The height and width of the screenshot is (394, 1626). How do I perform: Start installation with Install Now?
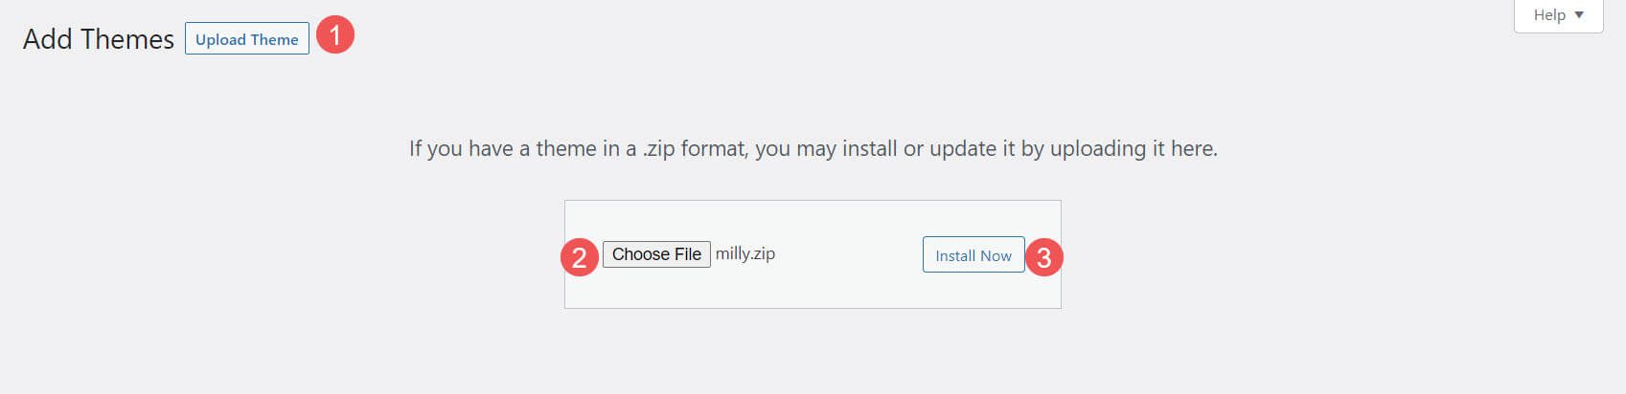[x=973, y=255]
